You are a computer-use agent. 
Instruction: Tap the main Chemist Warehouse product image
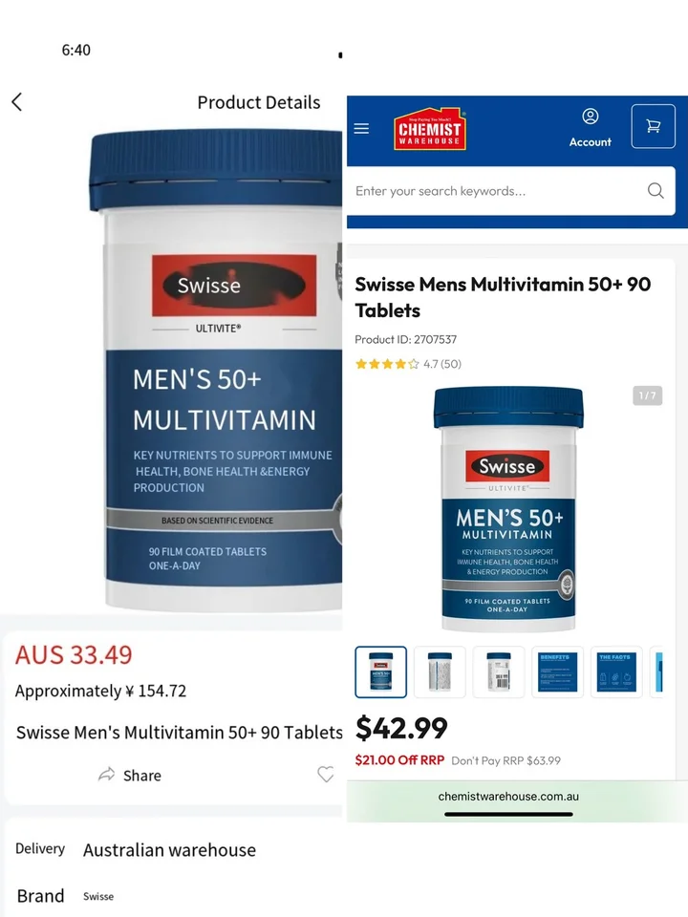[x=508, y=509]
